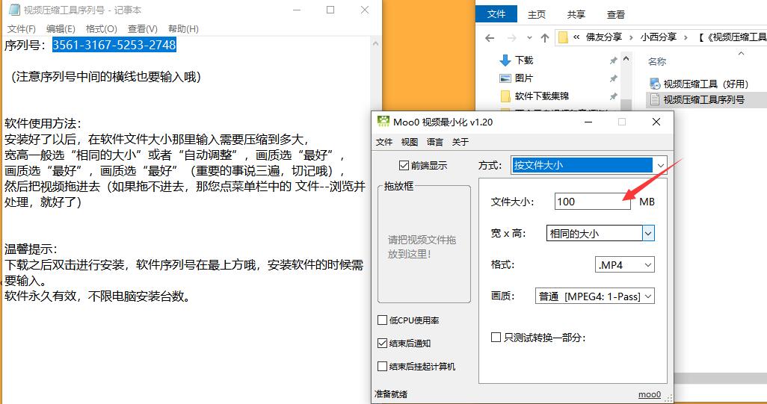Click the pin icon beside 软件下载集锦
Viewport: 767px width, 404px height.
point(613,96)
